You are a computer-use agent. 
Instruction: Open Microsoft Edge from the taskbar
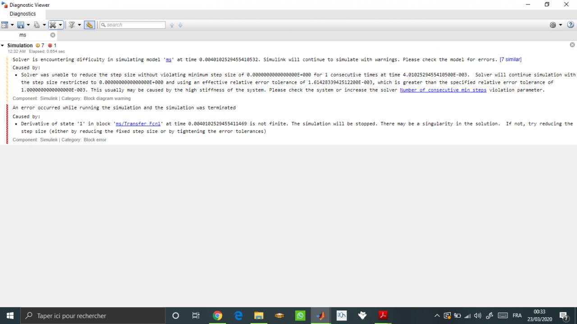(x=238, y=315)
